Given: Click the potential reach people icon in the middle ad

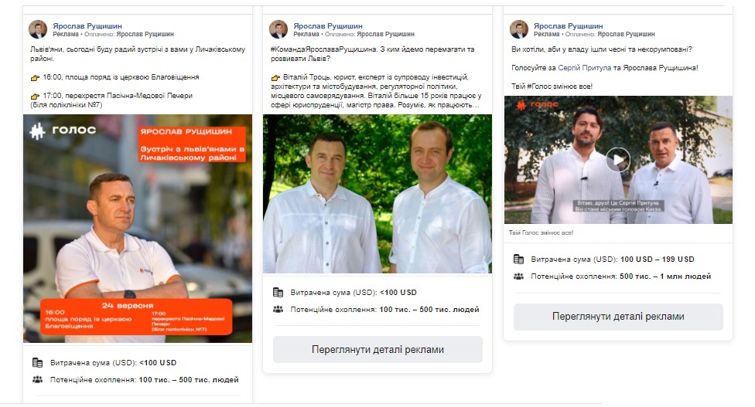Looking at the screenshot, I should point(278,310).
